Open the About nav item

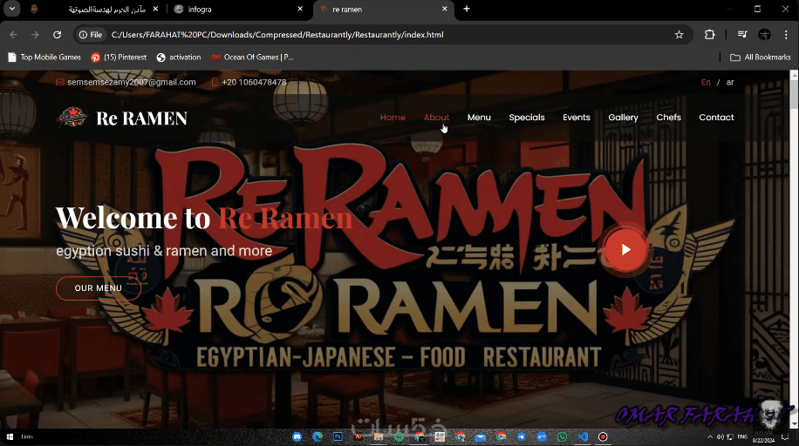436,117
